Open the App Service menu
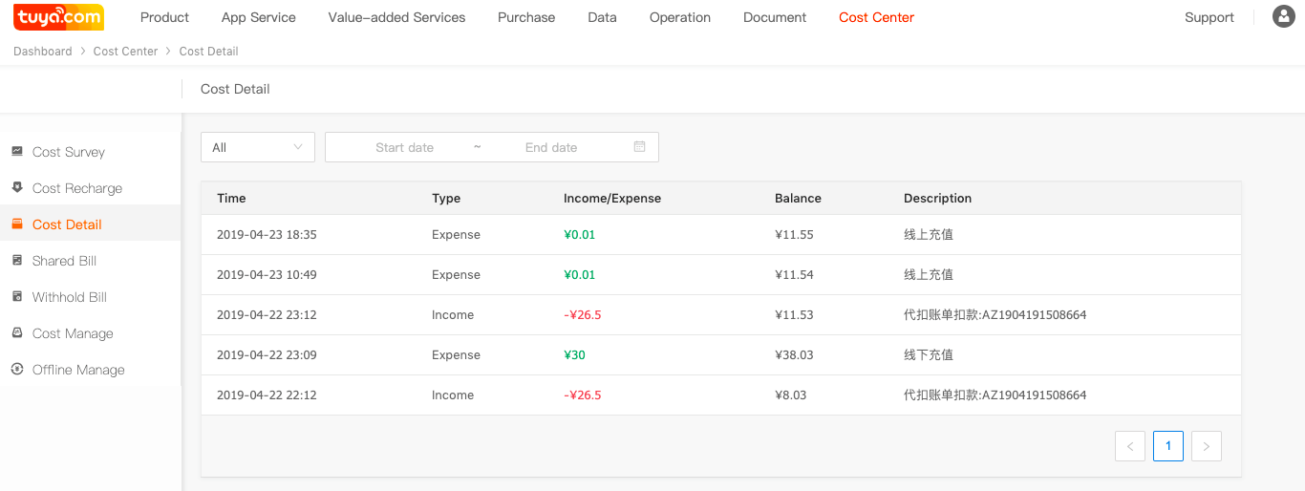The height and width of the screenshot is (491, 1305). coord(258,17)
